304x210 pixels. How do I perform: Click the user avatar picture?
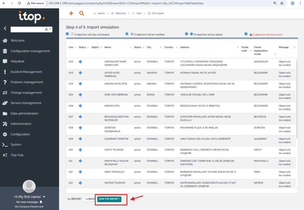click(29, 186)
